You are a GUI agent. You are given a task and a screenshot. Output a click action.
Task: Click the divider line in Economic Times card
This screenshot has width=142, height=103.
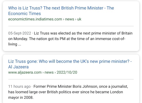pyautogui.click(x=71, y=26)
